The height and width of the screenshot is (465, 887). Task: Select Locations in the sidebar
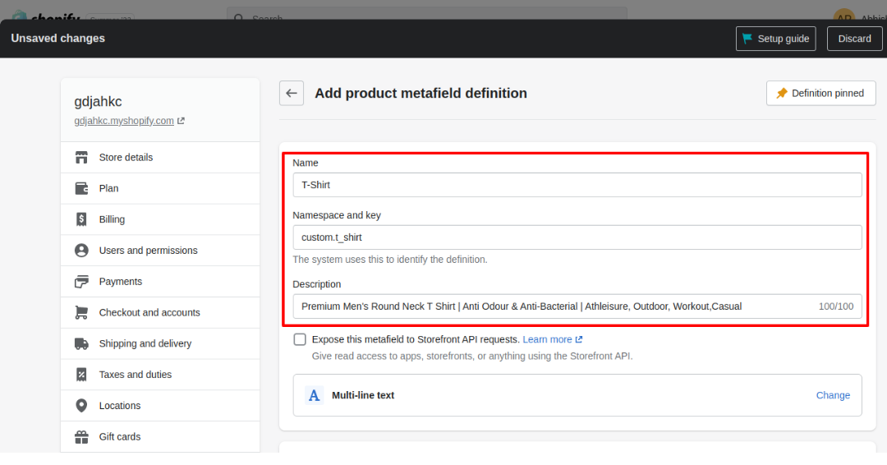pyautogui.click(x=160, y=406)
